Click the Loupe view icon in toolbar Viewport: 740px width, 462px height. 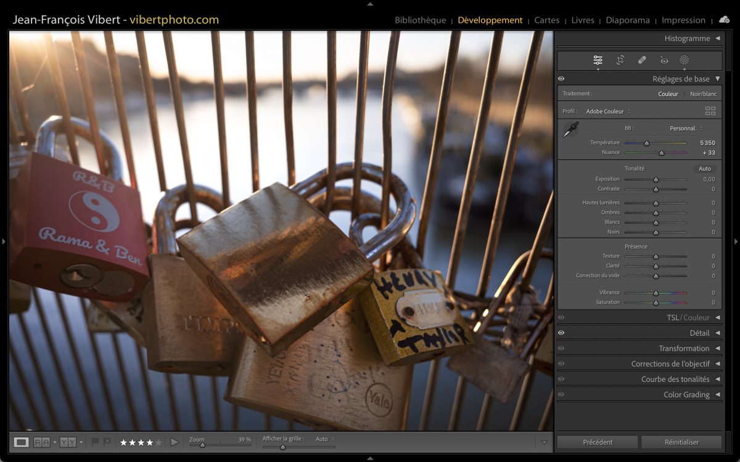pos(22,442)
